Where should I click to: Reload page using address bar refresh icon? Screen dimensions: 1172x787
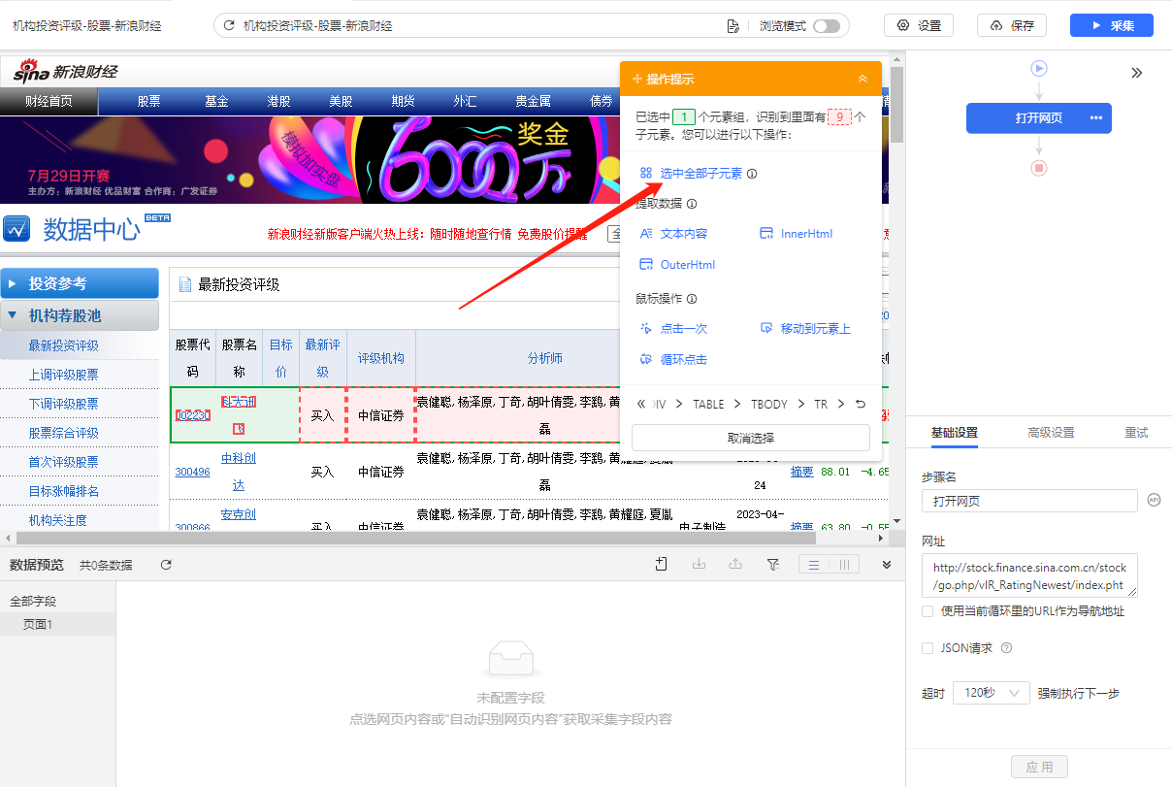pos(229,26)
